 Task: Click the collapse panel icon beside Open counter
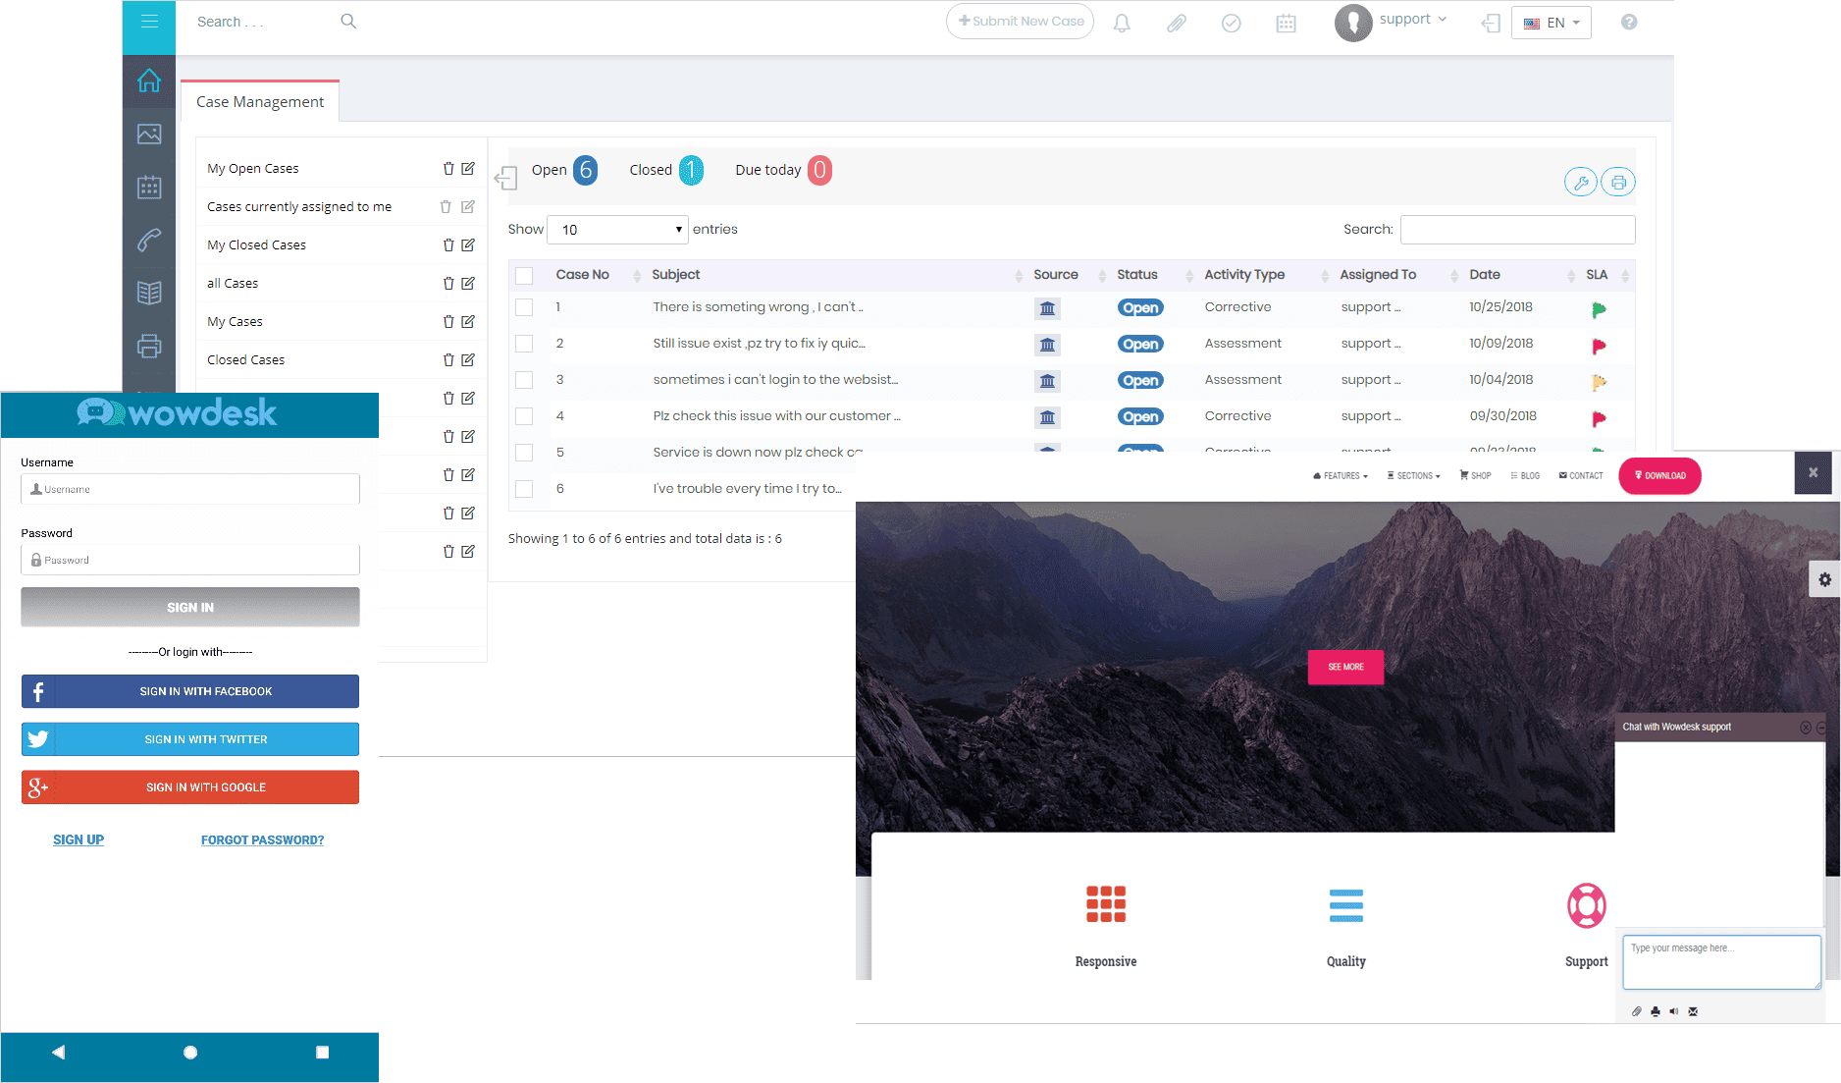coord(506,178)
